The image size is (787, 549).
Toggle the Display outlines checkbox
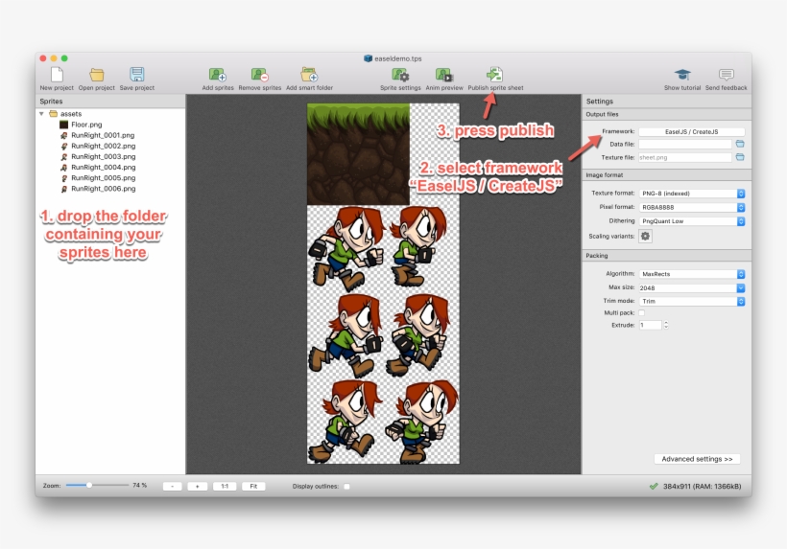pyautogui.click(x=346, y=487)
